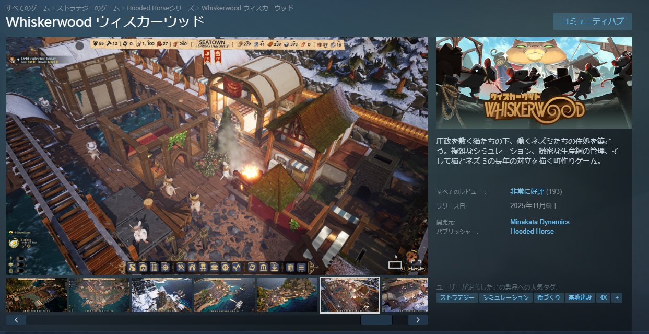This screenshot has height=334, width=649.
Task: Open the コミュニティハブ button
Action: click(x=592, y=21)
